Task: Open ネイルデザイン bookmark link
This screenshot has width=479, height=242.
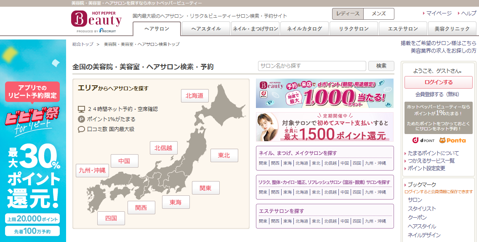Action: pyautogui.click(x=424, y=235)
